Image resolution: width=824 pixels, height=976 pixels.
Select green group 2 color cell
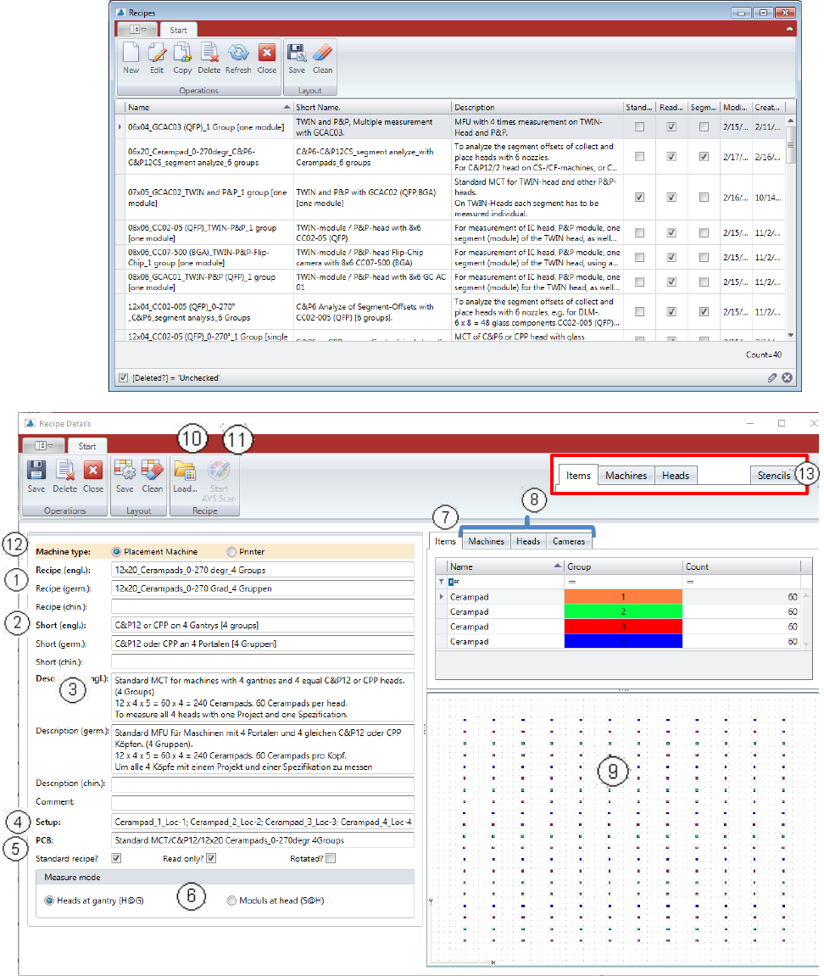pos(623,612)
